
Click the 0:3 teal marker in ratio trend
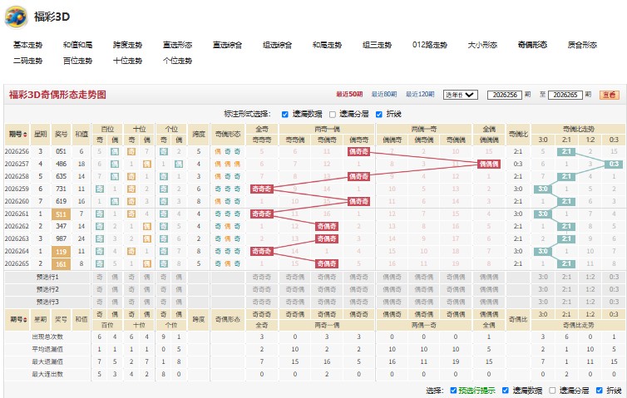614,164
